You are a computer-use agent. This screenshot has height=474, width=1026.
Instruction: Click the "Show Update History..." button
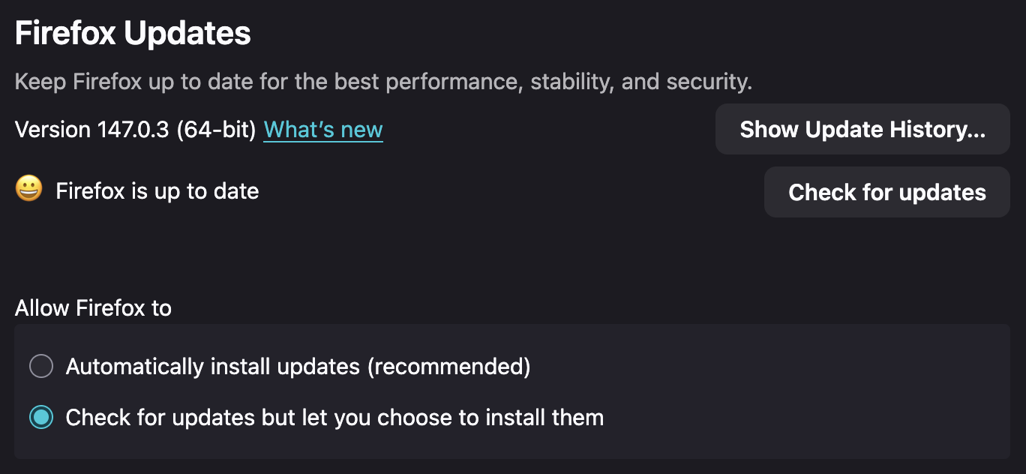(862, 130)
